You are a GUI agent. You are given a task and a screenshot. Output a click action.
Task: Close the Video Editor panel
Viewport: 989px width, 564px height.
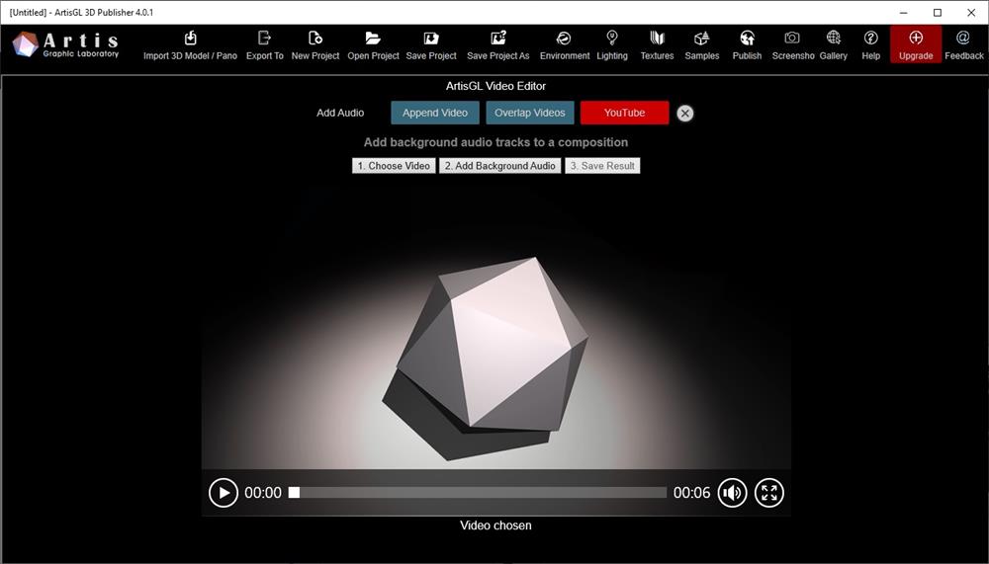(685, 114)
